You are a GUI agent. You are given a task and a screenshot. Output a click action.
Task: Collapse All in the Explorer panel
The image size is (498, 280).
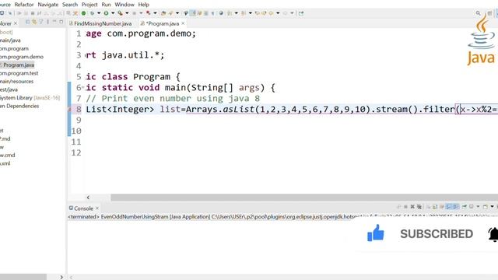(x=28, y=22)
